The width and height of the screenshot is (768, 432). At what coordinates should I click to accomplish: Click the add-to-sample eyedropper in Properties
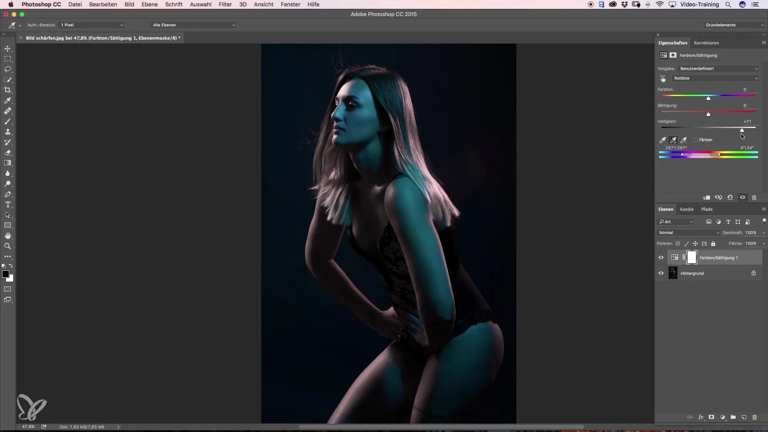(x=673, y=140)
